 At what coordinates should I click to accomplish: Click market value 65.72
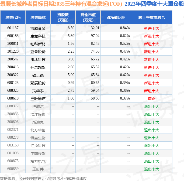[95, 59]
